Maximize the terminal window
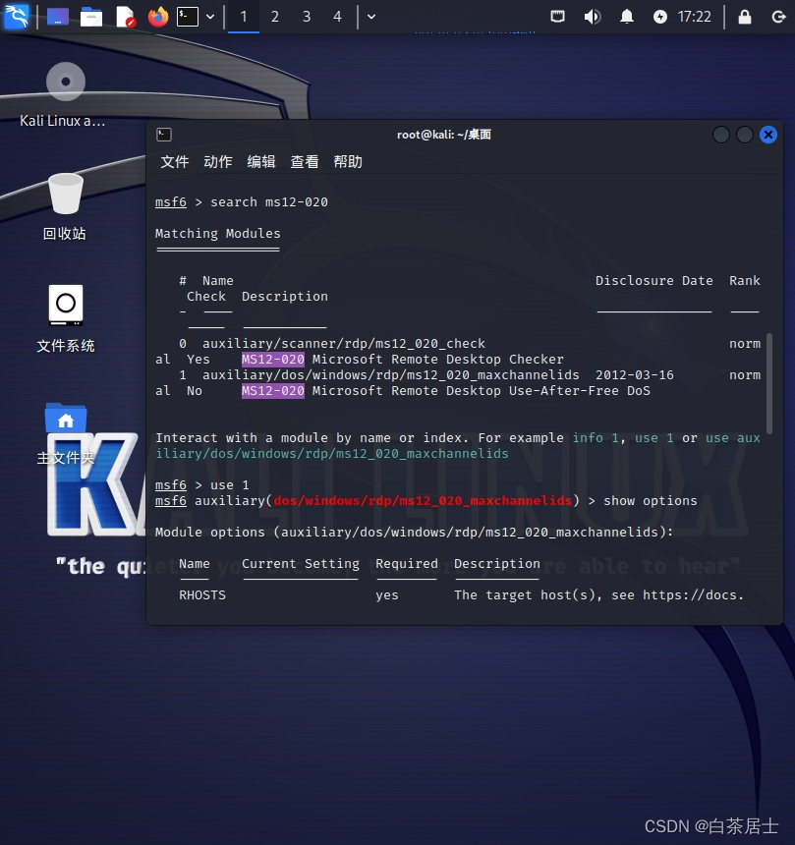The image size is (795, 845). click(744, 135)
